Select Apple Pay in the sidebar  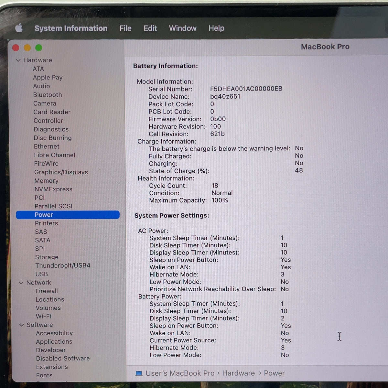tap(48, 78)
